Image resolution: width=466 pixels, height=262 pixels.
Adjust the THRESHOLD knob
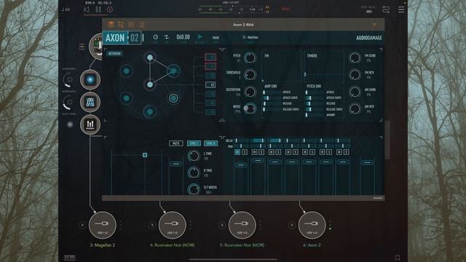click(x=250, y=74)
